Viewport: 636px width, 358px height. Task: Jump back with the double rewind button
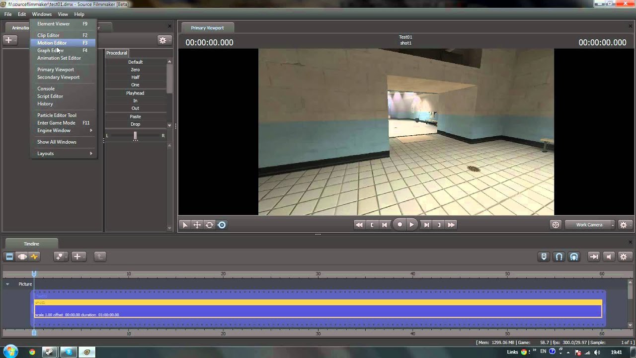click(x=359, y=225)
